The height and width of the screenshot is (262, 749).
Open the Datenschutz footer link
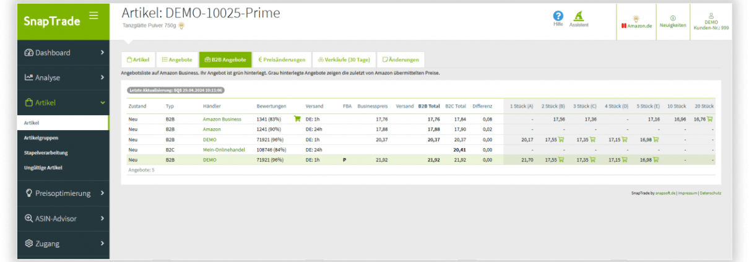(x=710, y=193)
